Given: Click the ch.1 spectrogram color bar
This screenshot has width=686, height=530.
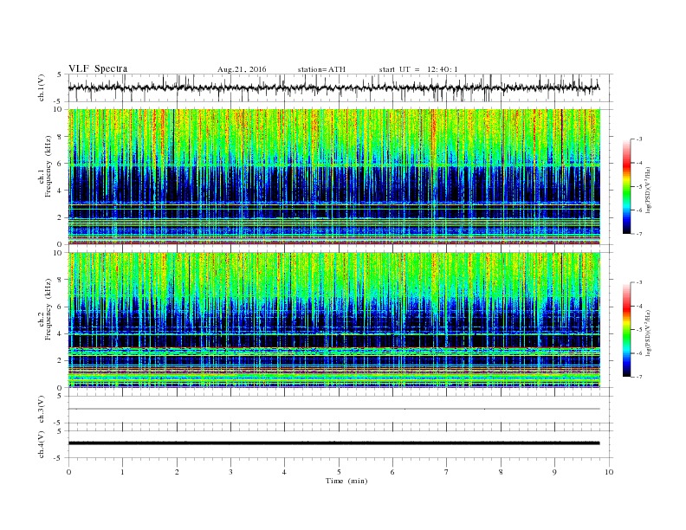Looking at the screenshot, I should click(627, 186).
